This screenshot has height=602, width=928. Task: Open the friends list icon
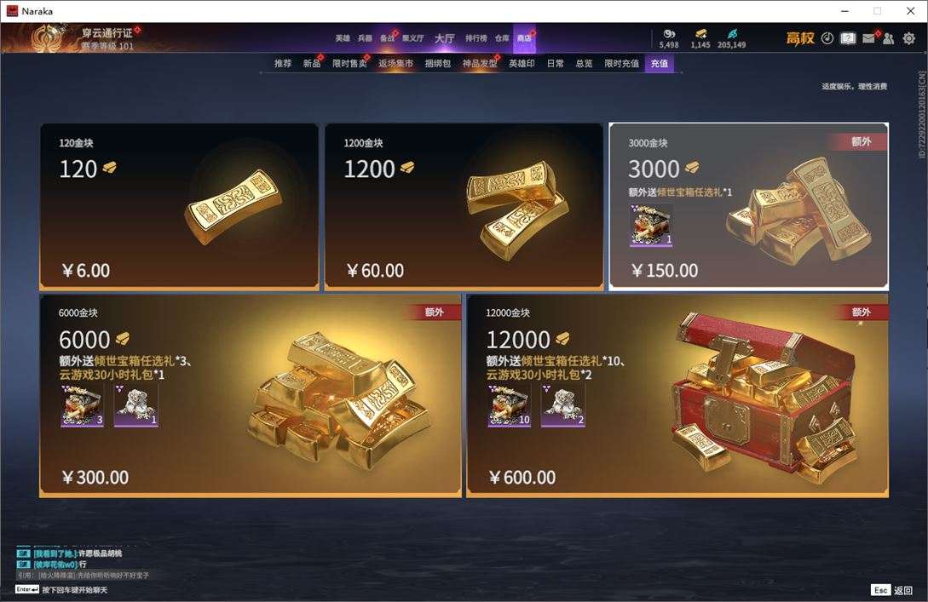(888, 39)
